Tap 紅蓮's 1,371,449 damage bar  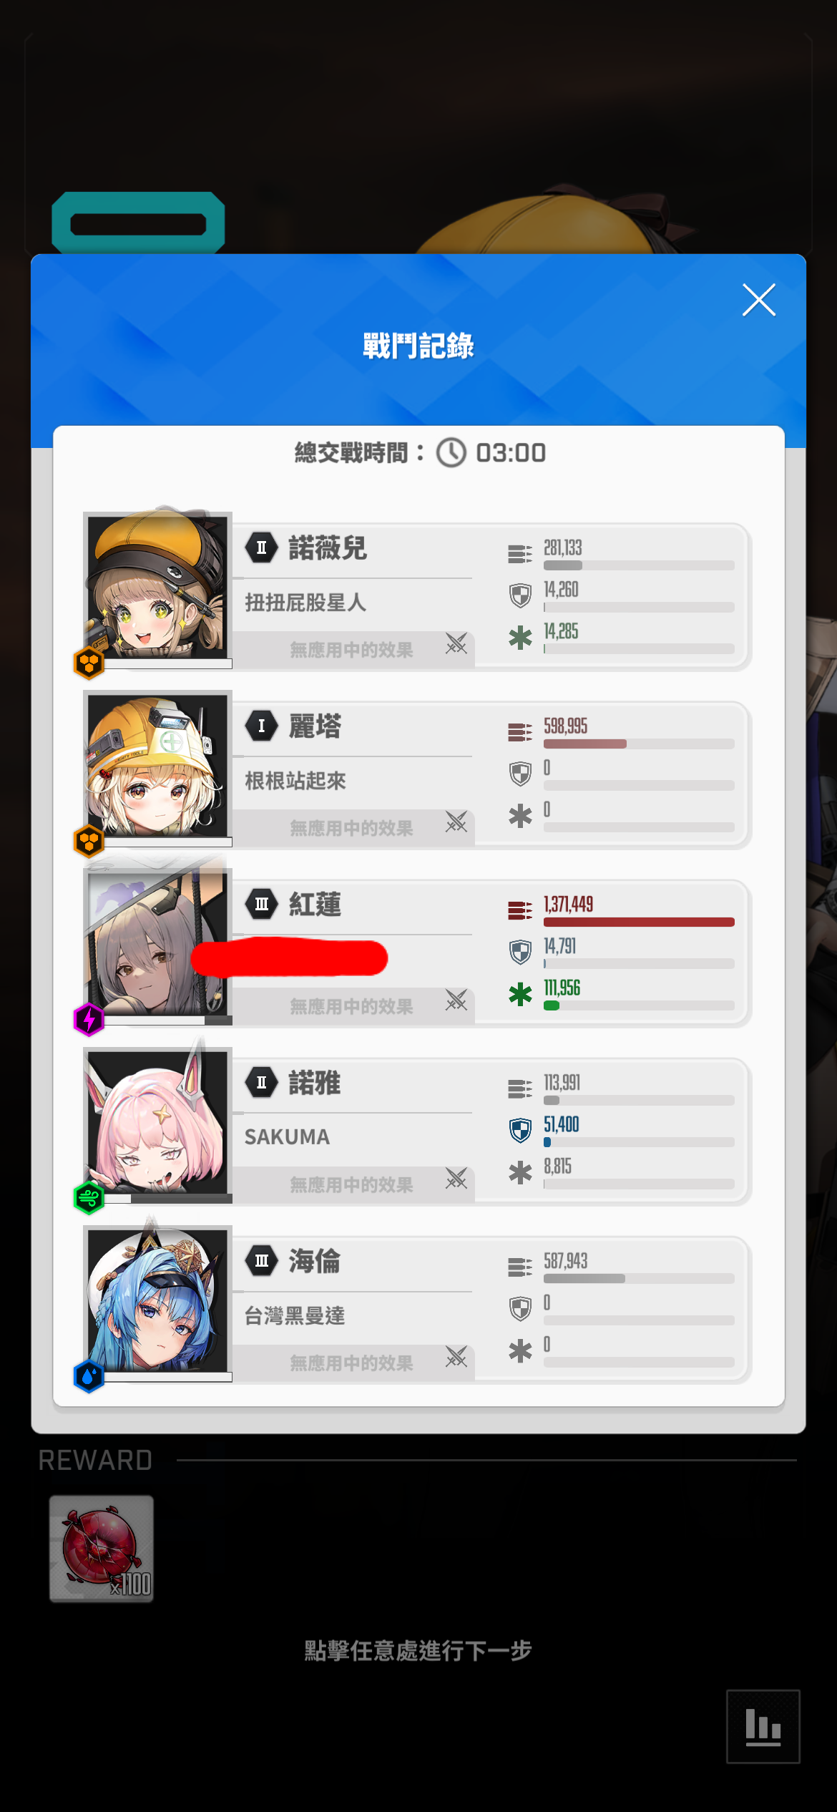click(x=639, y=922)
